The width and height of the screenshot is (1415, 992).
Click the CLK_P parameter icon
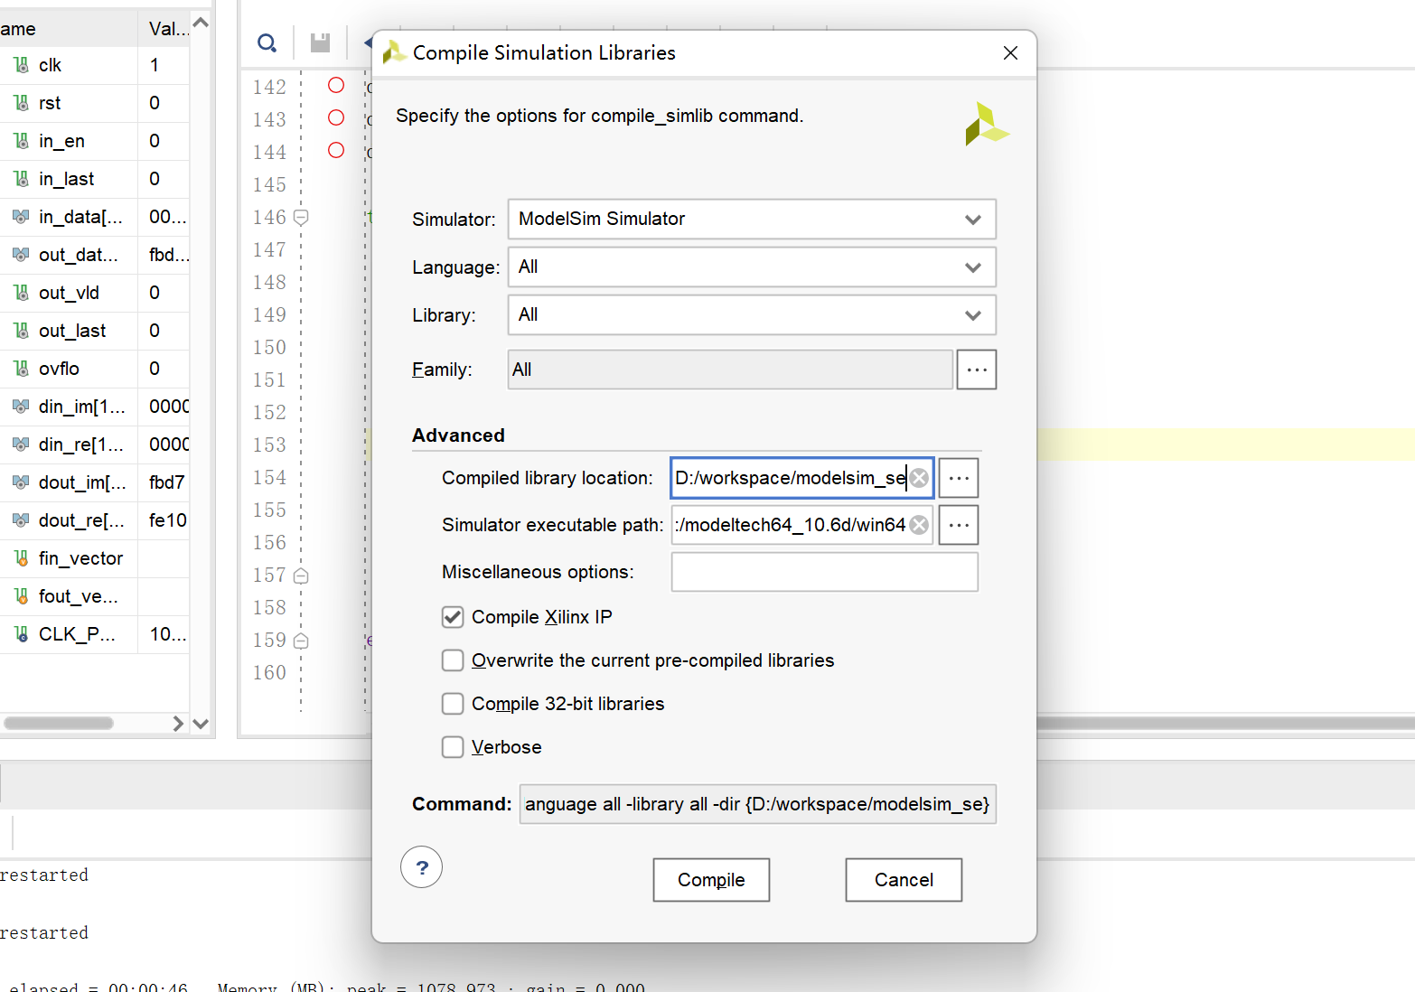(x=21, y=634)
